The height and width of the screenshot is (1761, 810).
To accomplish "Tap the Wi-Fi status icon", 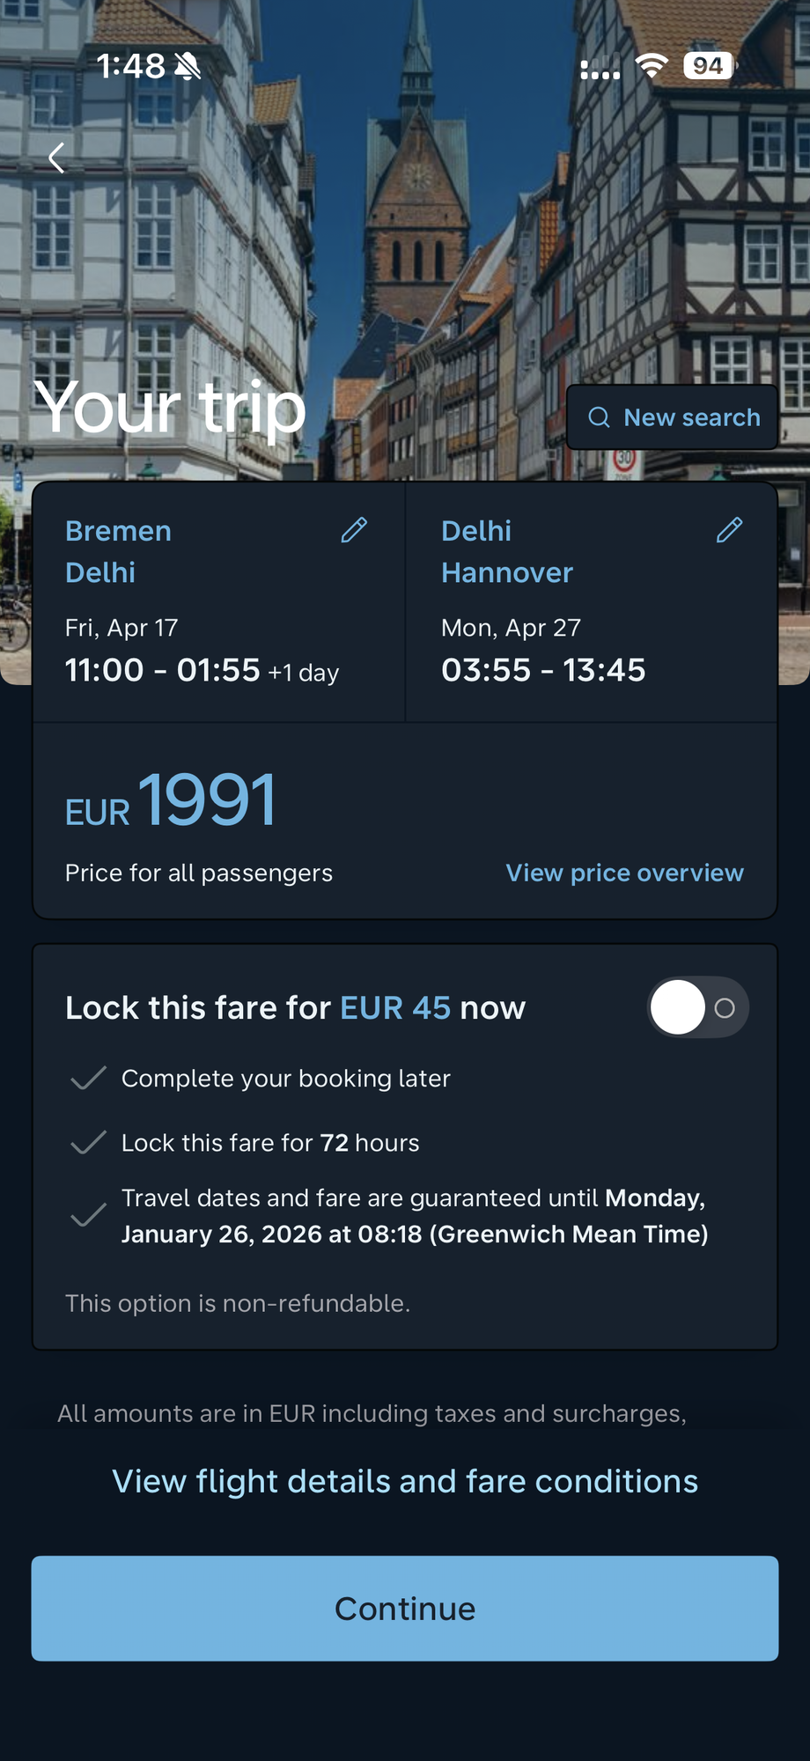I will click(652, 66).
